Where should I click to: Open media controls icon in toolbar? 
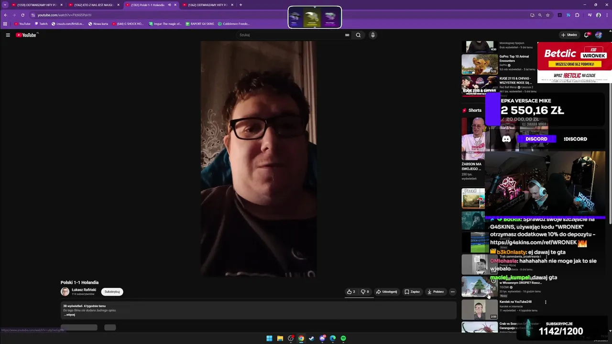[x=590, y=15]
